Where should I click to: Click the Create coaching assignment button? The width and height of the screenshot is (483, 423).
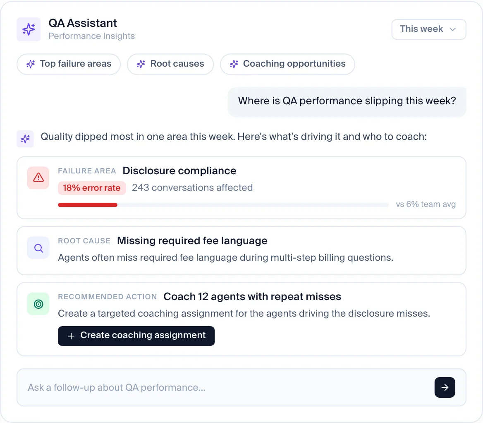[x=136, y=336]
